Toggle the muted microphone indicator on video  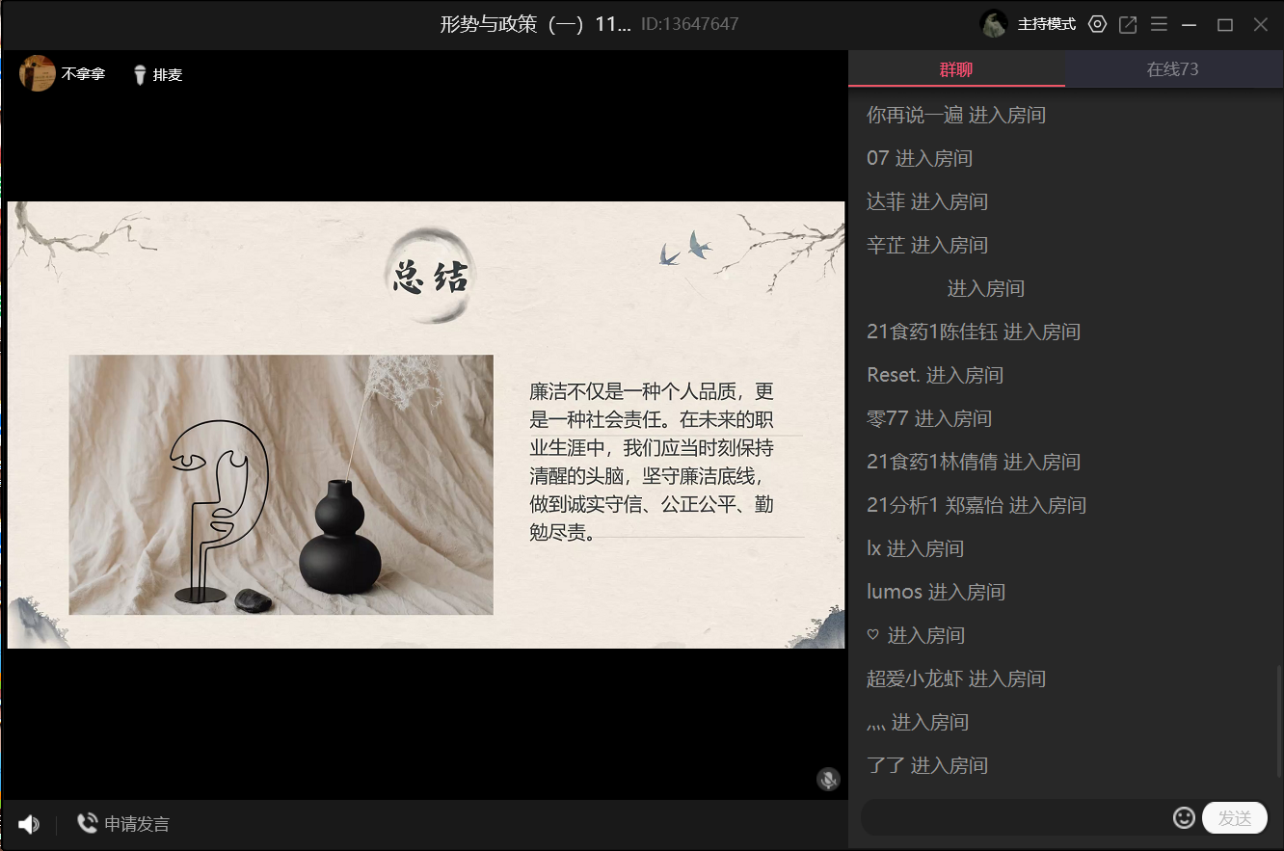point(828,779)
